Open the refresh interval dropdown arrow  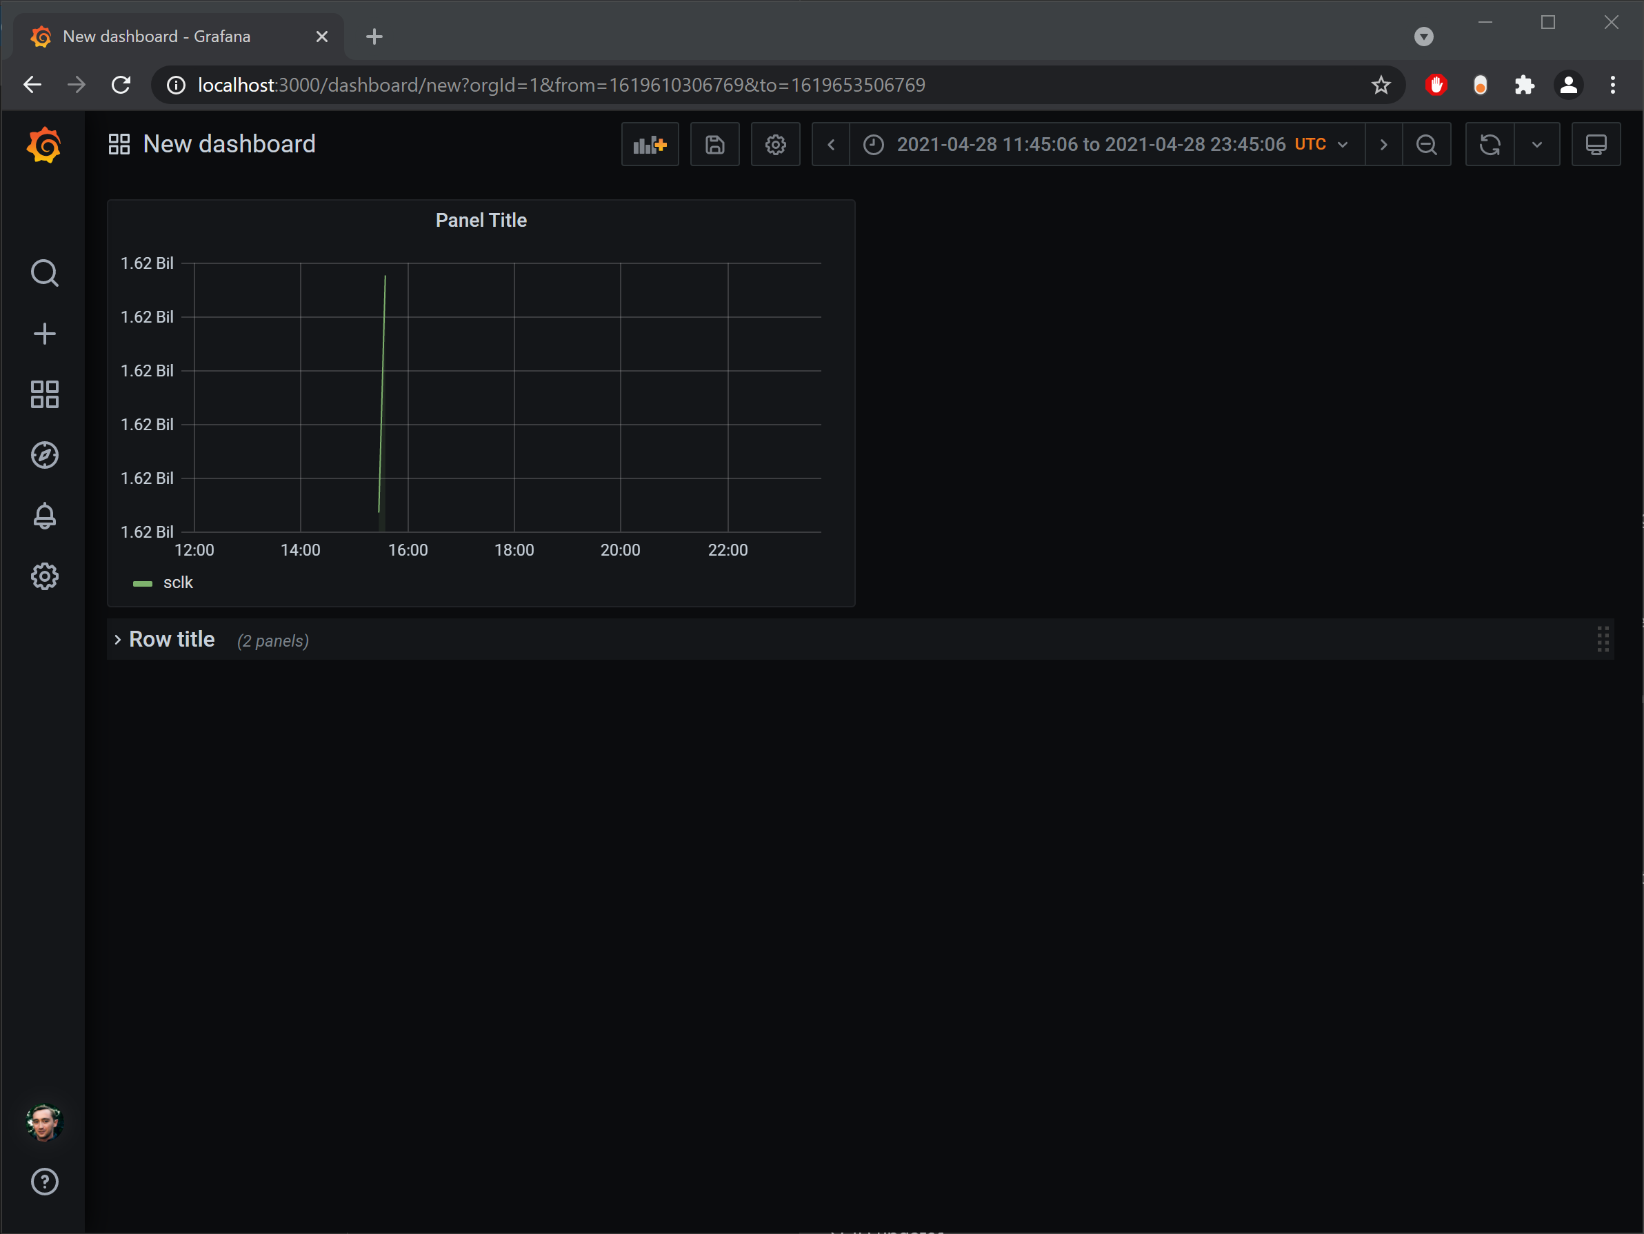click(x=1536, y=144)
